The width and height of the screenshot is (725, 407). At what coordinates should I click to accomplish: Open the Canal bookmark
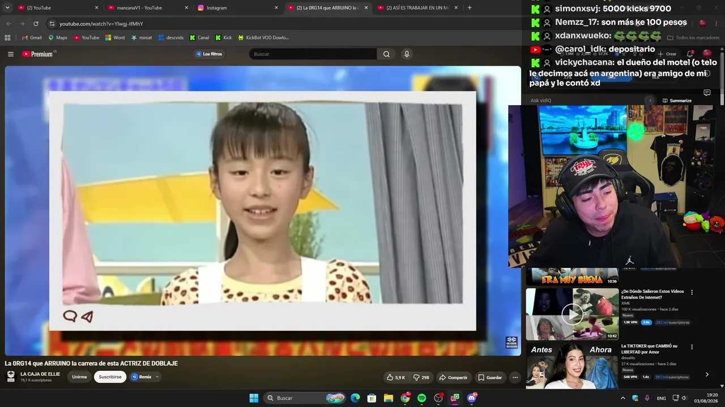pyautogui.click(x=199, y=38)
